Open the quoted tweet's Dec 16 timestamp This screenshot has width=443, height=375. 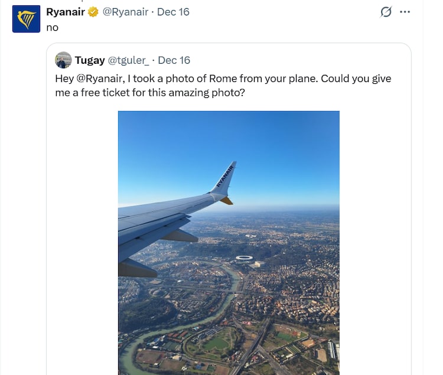(176, 60)
